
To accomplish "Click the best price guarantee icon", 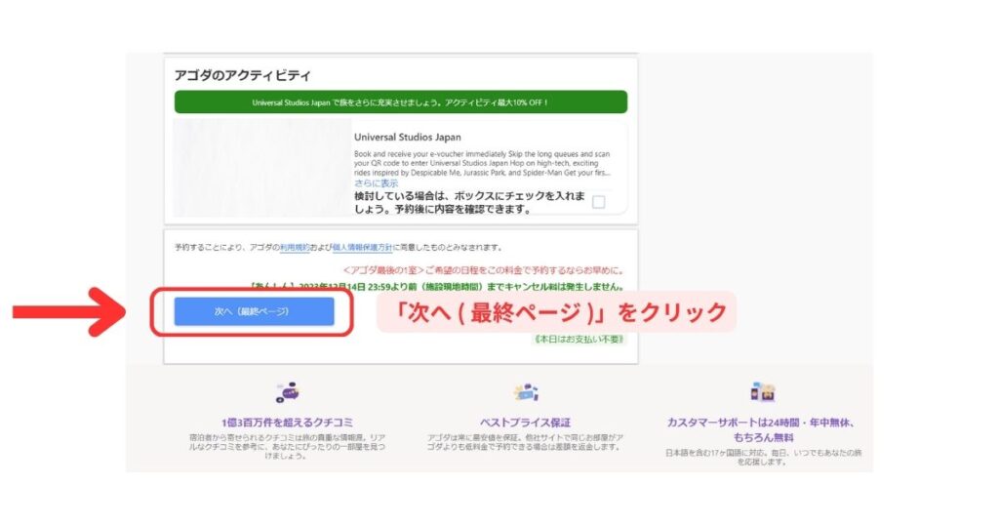I will [x=526, y=392].
